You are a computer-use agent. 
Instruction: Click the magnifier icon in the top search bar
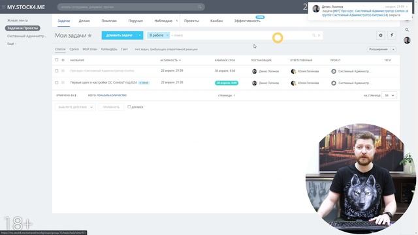(200, 7)
